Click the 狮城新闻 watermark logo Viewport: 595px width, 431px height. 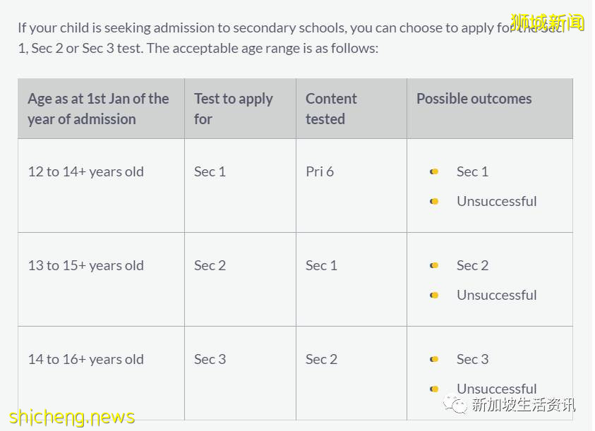tap(547, 22)
